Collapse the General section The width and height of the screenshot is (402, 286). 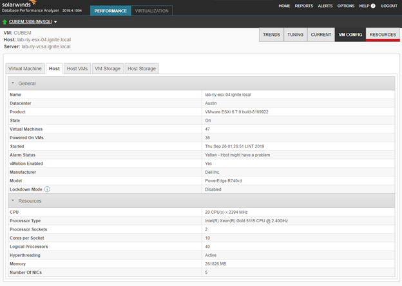(13, 83)
